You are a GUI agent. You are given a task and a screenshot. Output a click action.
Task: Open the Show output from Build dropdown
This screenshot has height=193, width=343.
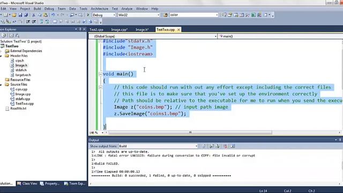click(196, 146)
